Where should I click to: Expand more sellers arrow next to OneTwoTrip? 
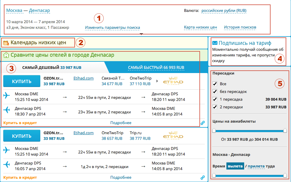[x=157, y=81]
